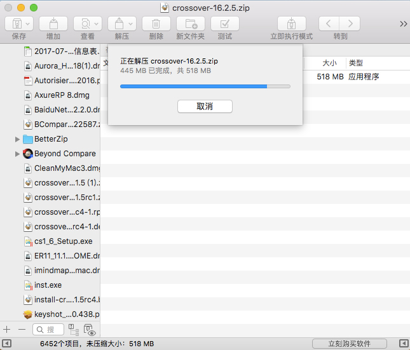Click the Extract (解压) toolbar icon
This screenshot has height=350, width=410.
pos(122,24)
